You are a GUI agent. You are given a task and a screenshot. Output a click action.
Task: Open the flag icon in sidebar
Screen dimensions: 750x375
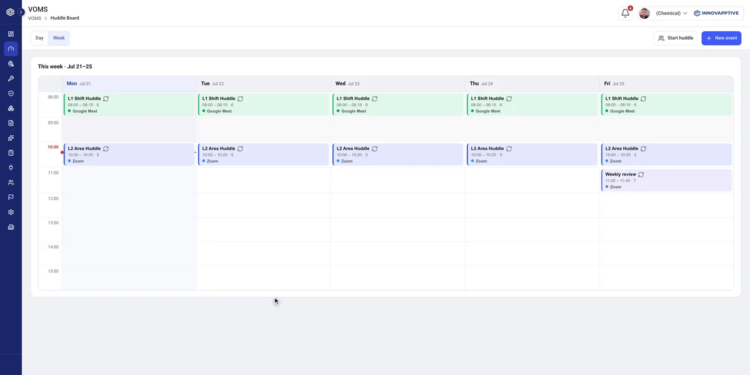11,197
